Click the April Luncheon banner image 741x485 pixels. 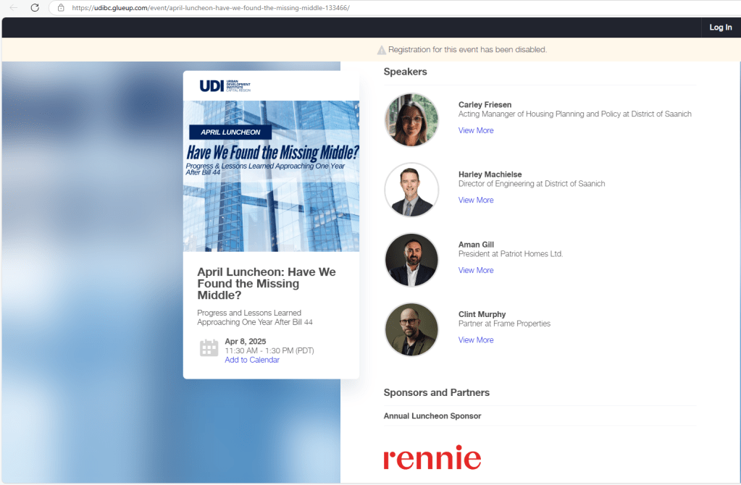[x=271, y=176]
